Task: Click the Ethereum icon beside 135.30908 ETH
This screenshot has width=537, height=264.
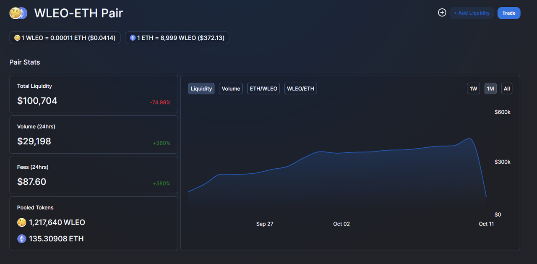Action: 21,239
